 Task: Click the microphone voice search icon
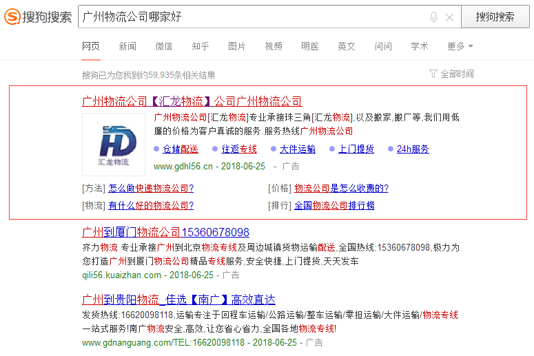click(x=433, y=17)
